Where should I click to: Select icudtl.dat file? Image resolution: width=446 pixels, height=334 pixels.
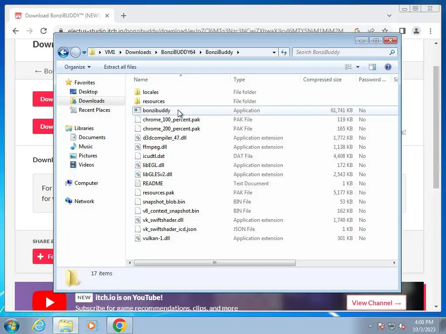tap(154, 156)
